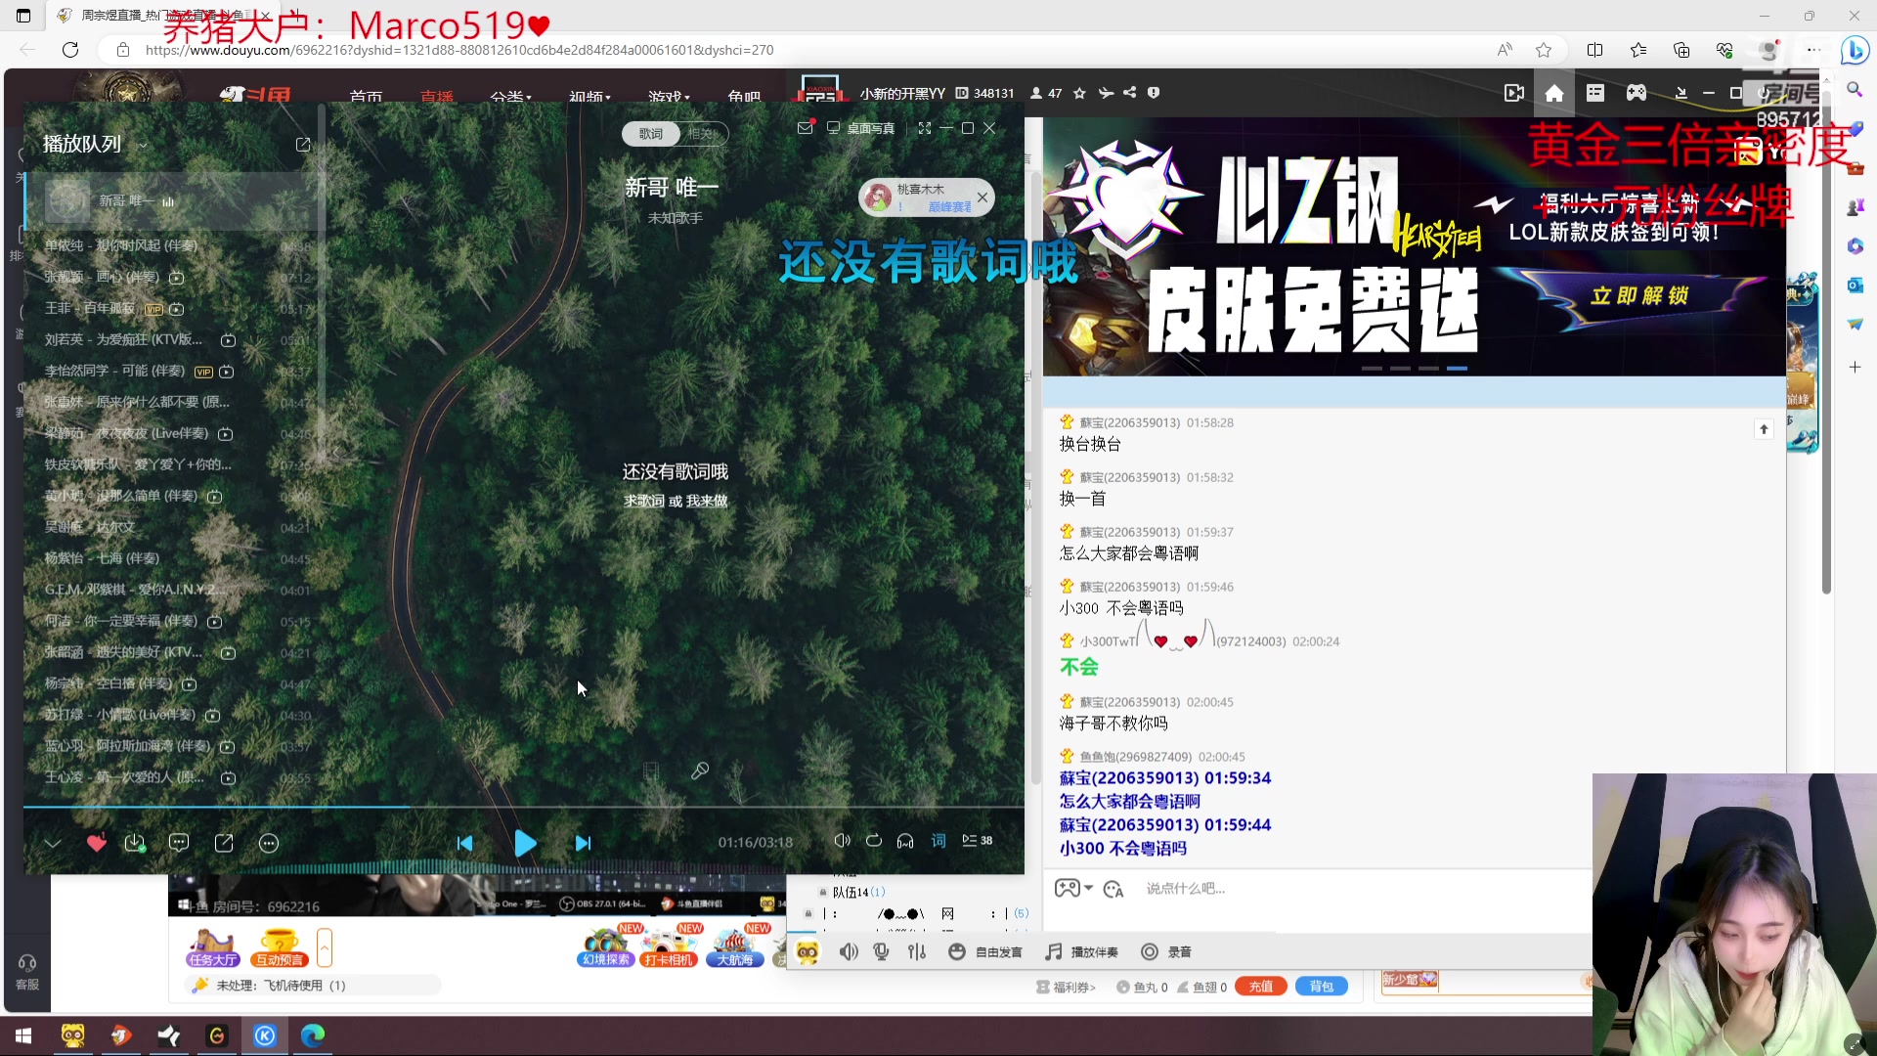The width and height of the screenshot is (1877, 1056).
Task: Open the audio mixer sliders icon
Action: point(916,951)
